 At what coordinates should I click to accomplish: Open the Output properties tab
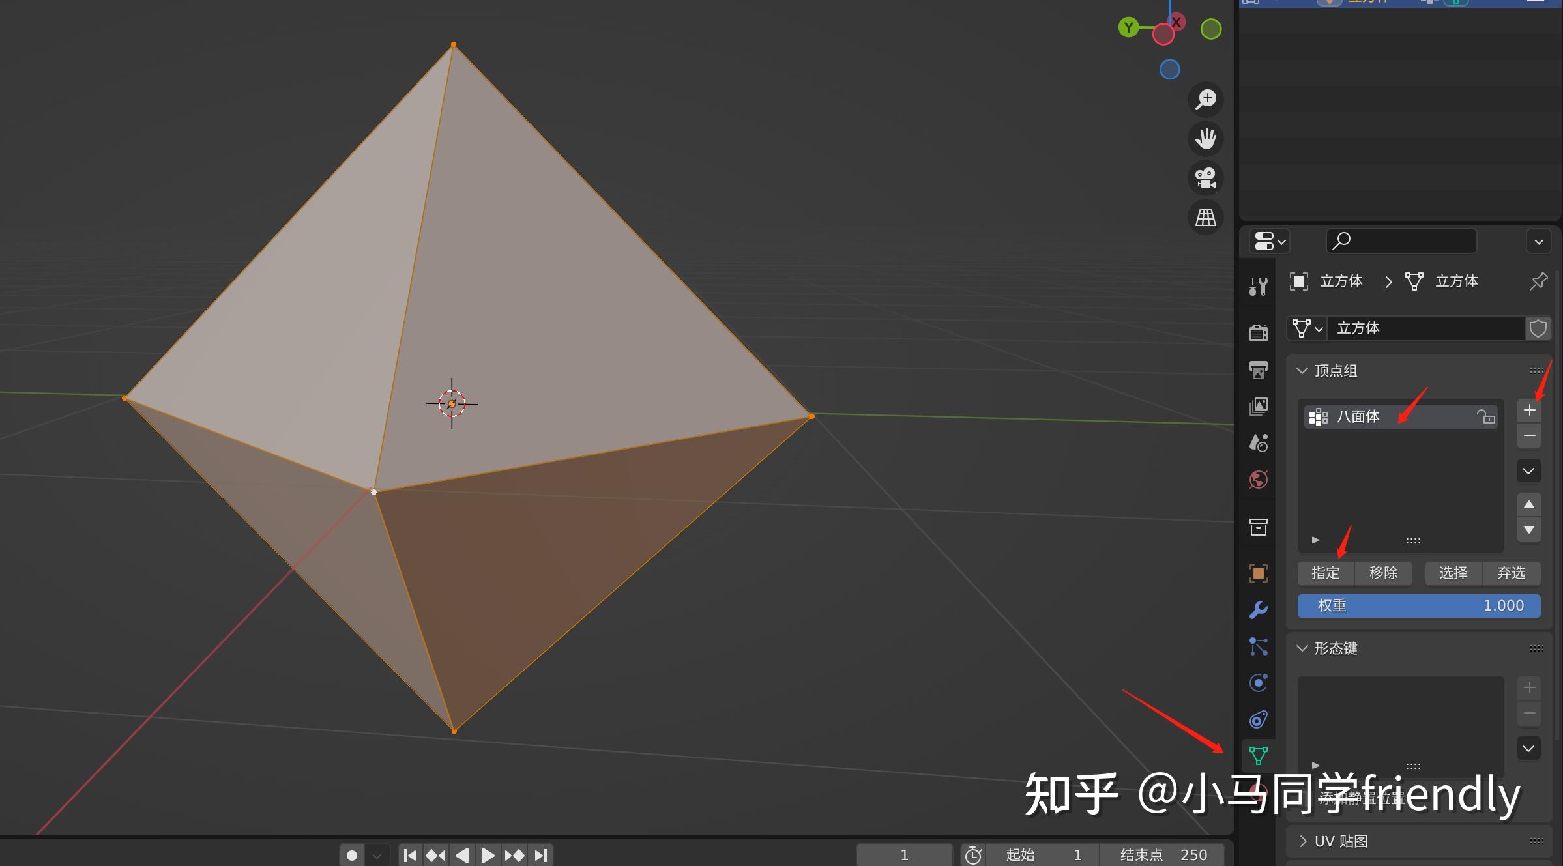pyautogui.click(x=1258, y=370)
